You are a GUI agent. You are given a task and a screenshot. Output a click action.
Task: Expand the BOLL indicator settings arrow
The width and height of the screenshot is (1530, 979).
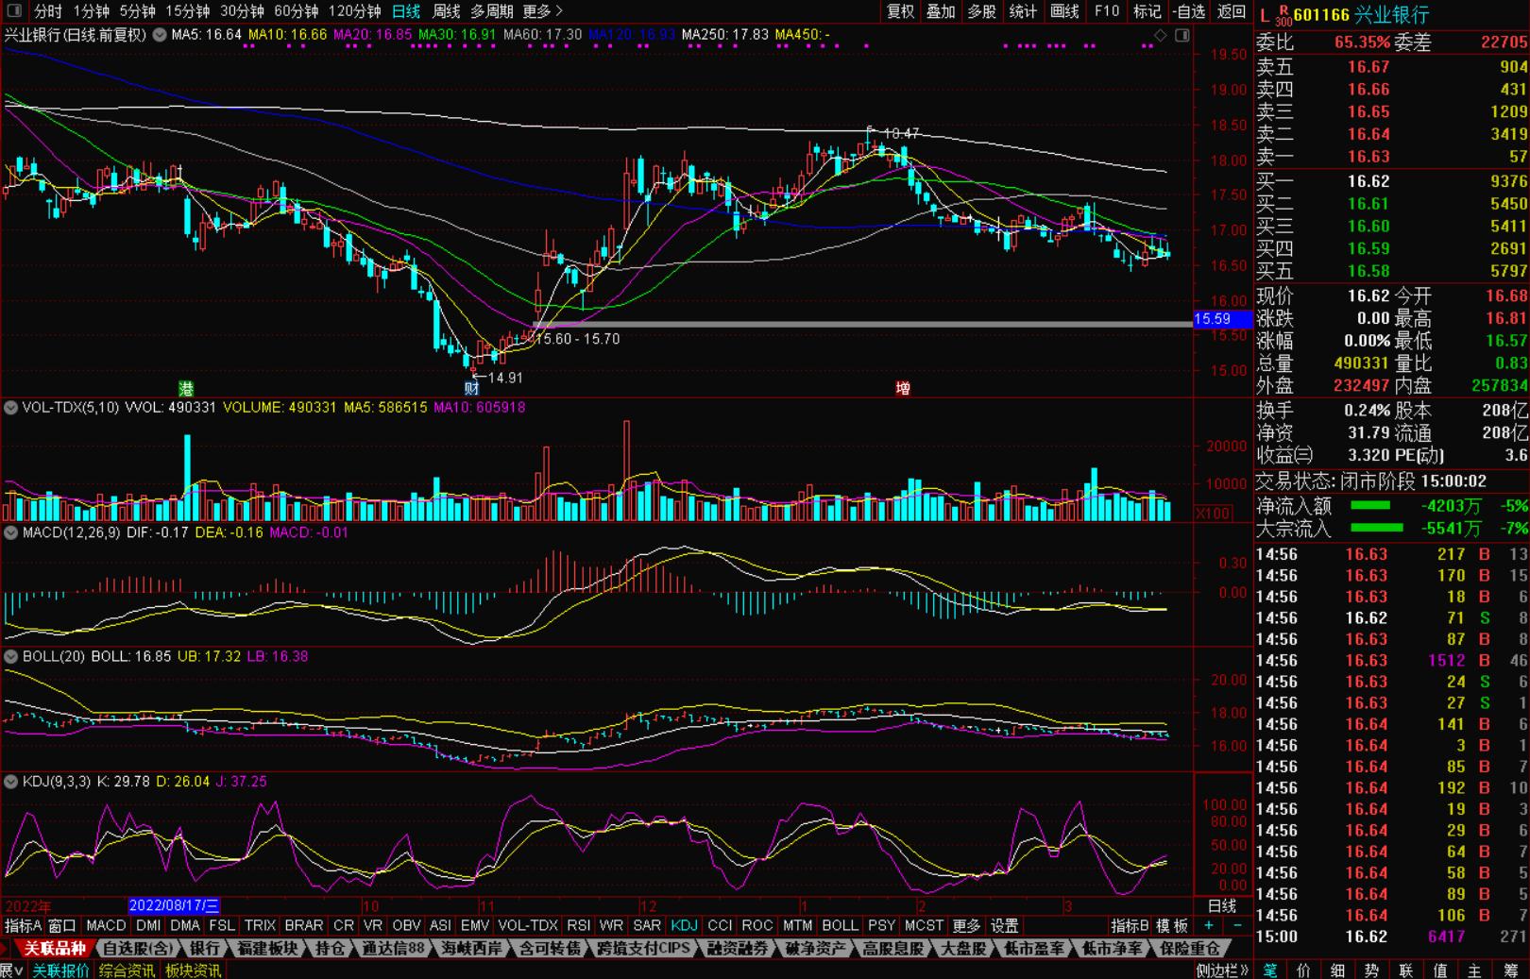(10, 656)
